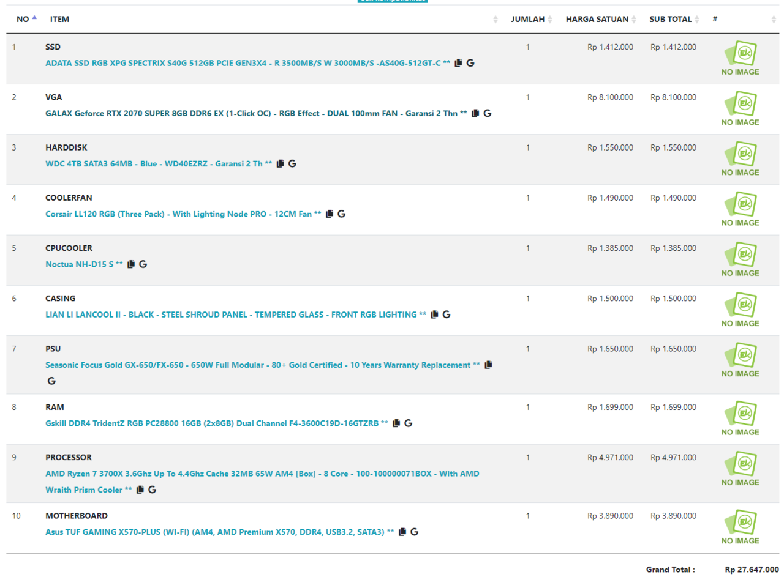
Task: Select the Grand Total label
Action: pyautogui.click(x=671, y=569)
